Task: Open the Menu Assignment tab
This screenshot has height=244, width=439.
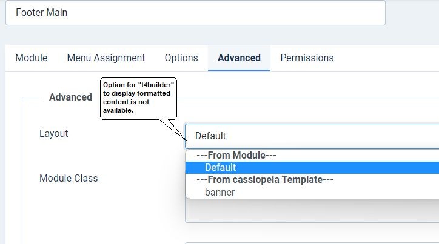Action: pos(106,58)
